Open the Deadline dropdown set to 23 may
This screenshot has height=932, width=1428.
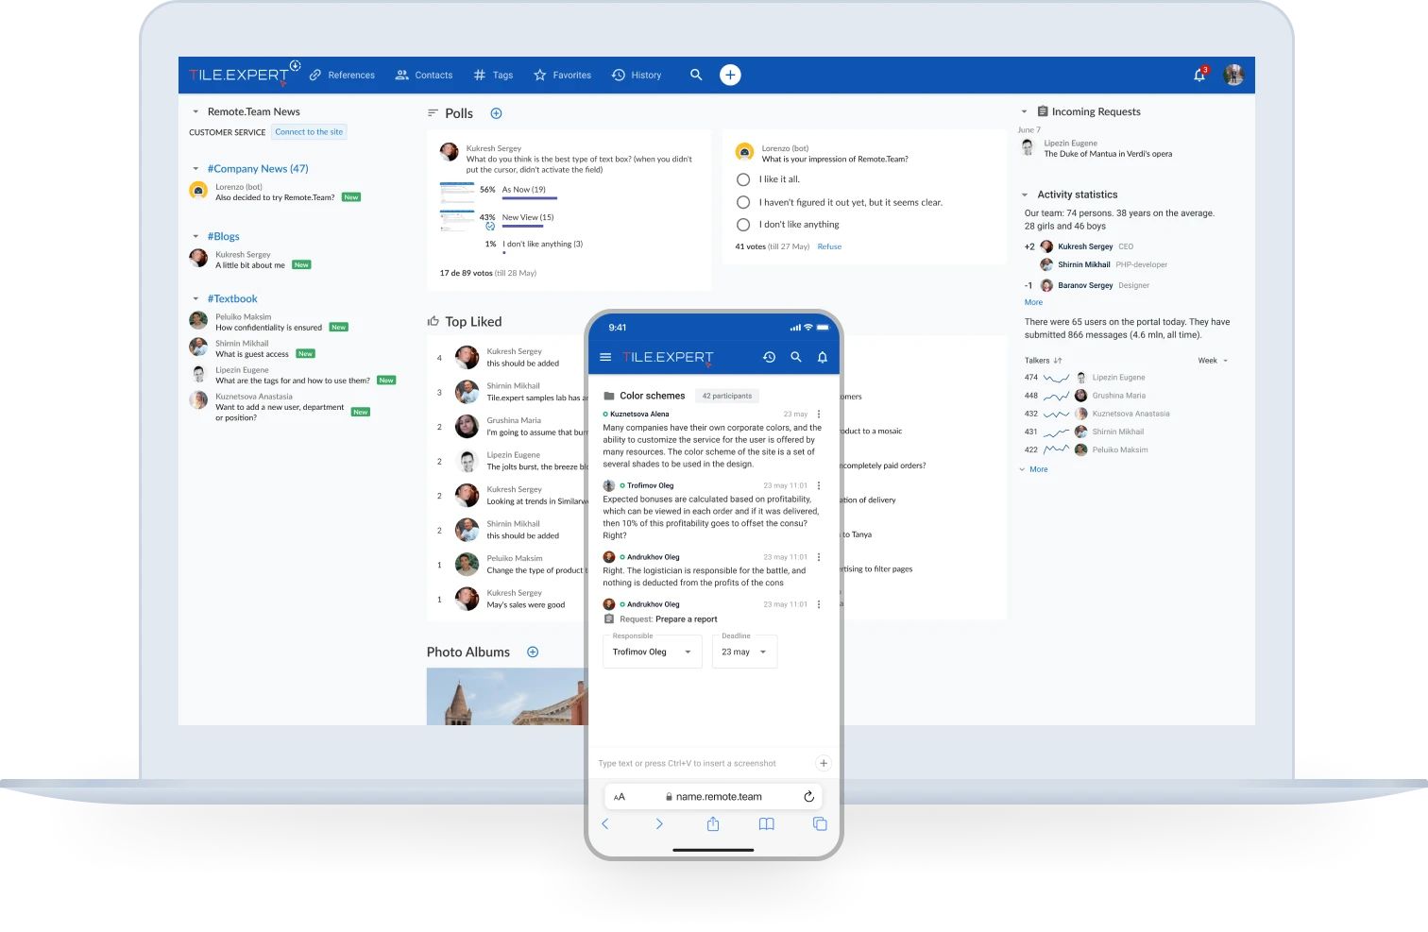(744, 652)
